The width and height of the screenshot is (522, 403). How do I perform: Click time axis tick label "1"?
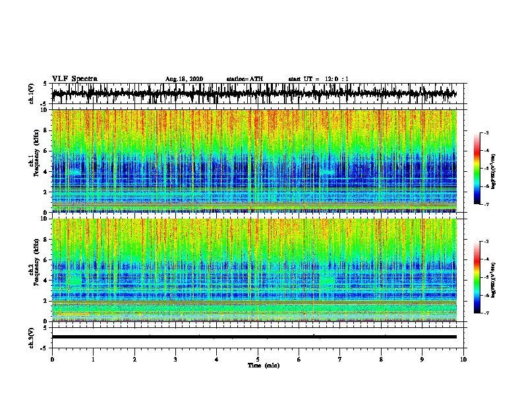(93, 360)
